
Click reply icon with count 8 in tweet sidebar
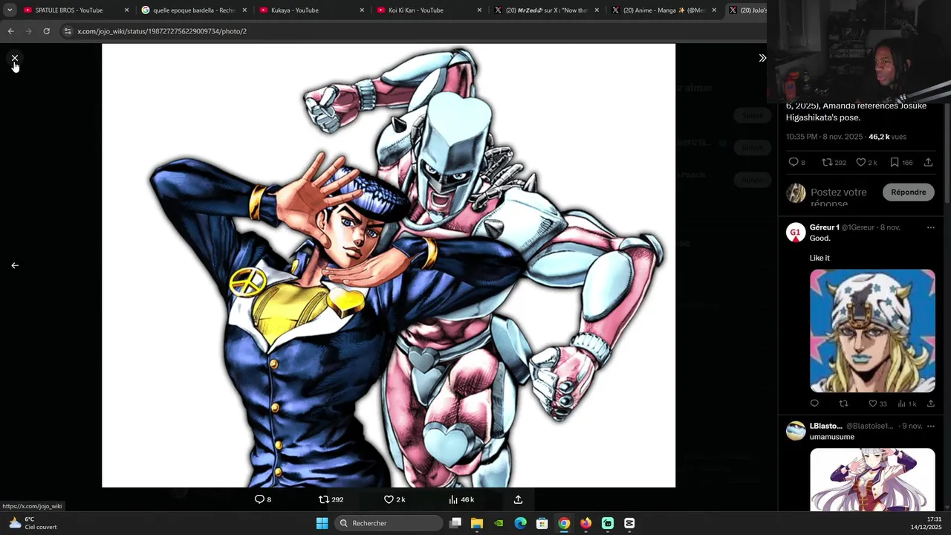click(796, 162)
